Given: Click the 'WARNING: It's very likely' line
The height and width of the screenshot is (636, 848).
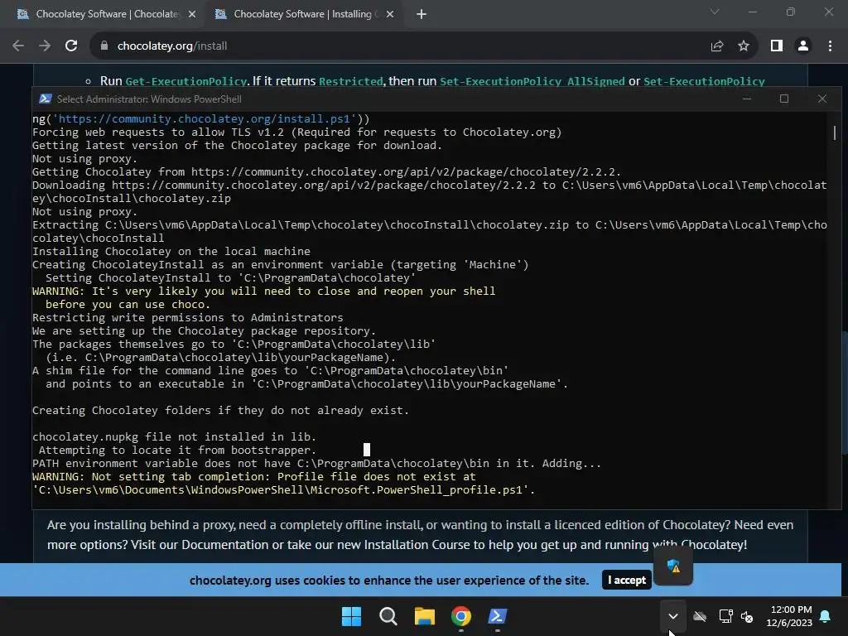Looking at the screenshot, I should pos(263,291).
